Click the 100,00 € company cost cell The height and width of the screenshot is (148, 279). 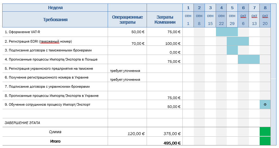tap(165, 41)
